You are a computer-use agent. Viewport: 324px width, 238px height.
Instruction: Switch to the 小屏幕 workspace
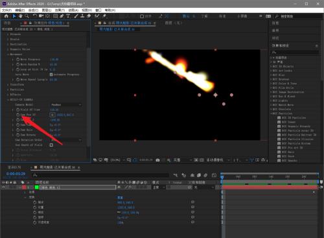[x=242, y=16]
